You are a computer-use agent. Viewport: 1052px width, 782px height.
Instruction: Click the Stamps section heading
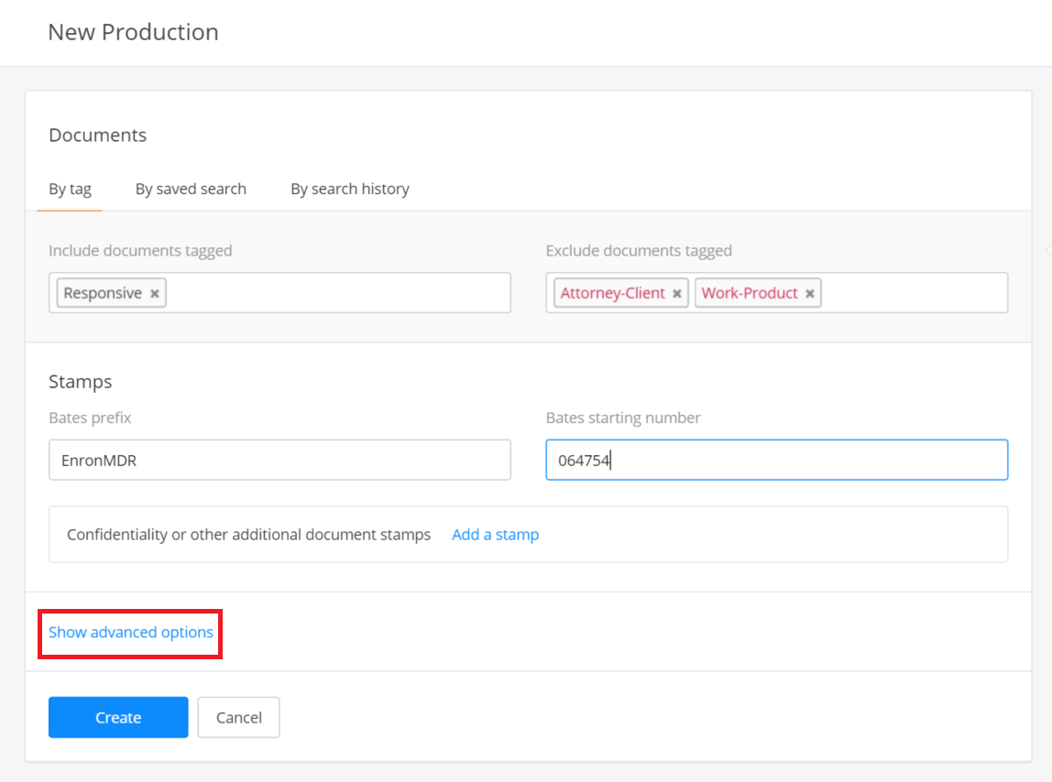coord(81,382)
